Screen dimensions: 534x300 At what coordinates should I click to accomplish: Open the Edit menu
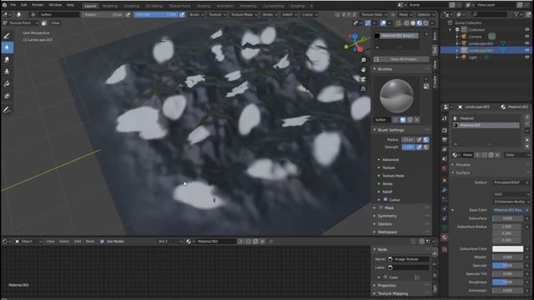[x=24, y=5]
